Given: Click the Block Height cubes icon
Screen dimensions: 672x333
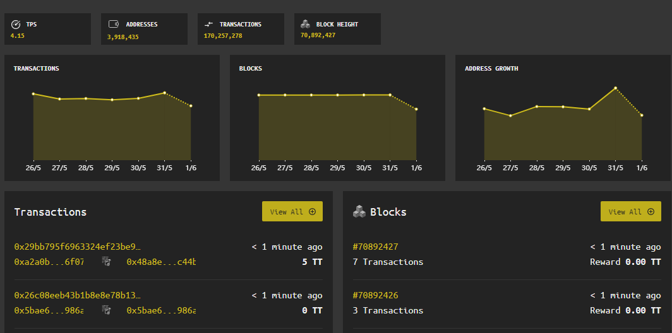Looking at the screenshot, I should point(305,25).
